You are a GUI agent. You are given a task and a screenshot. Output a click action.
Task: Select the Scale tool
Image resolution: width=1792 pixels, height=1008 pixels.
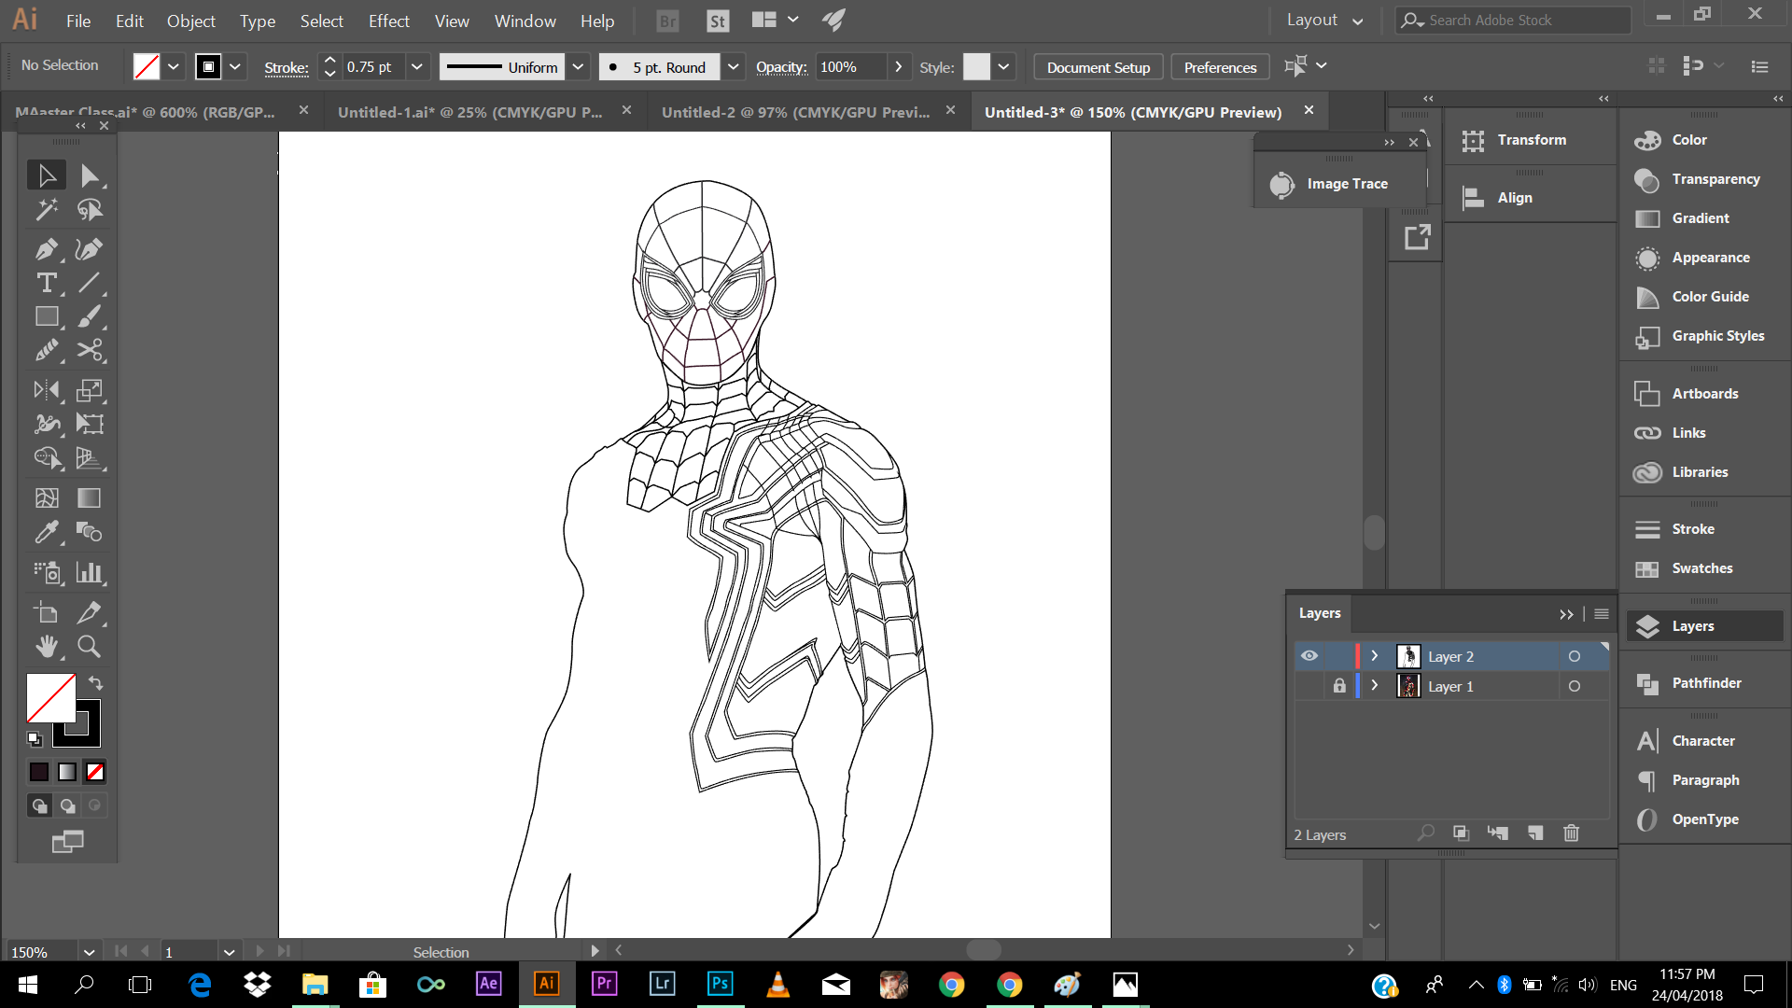90,390
